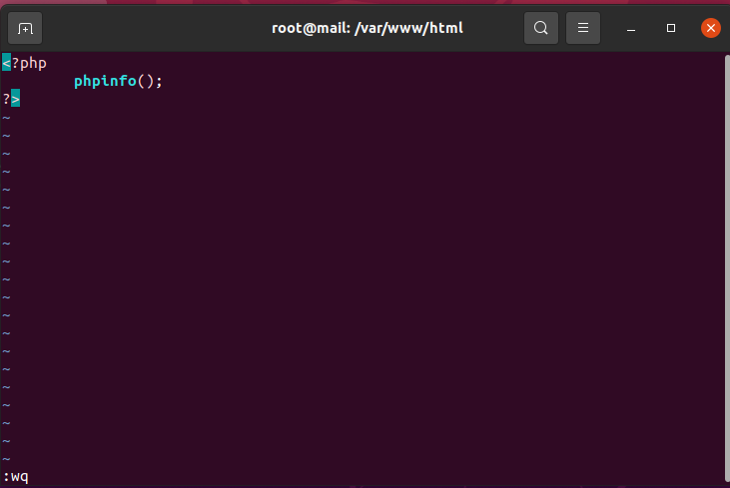The image size is (730, 488).
Task: Place cursor on the <?php opening tag
Action: tap(24, 63)
